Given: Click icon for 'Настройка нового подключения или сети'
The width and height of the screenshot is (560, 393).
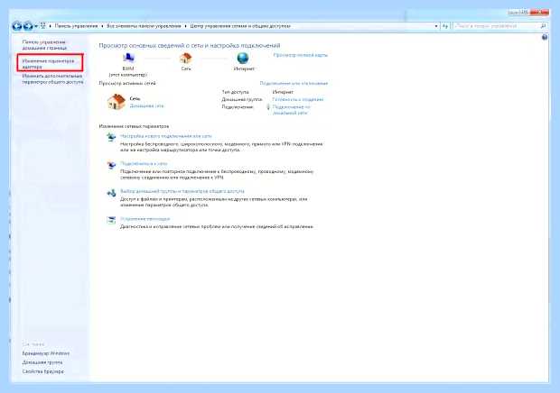Looking at the screenshot, I should 111,137.
